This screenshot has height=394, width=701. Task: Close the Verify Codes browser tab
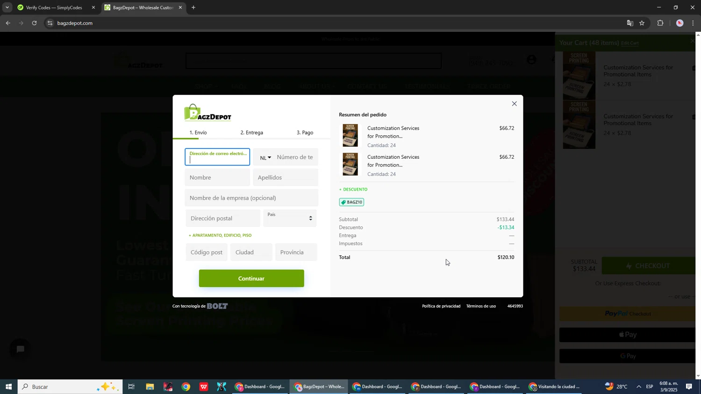click(93, 7)
